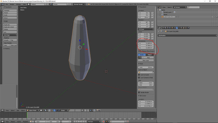The width and height of the screenshot is (218, 123).
Task: Select the Object grease pencil source
Action: click(x=150, y=55)
